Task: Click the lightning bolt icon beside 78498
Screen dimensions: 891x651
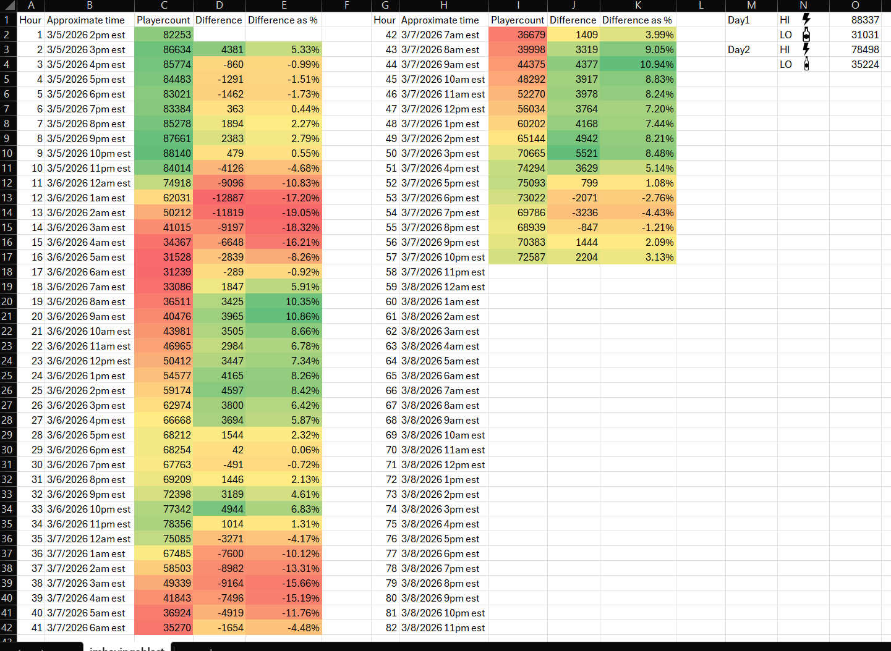Action: 806,49
